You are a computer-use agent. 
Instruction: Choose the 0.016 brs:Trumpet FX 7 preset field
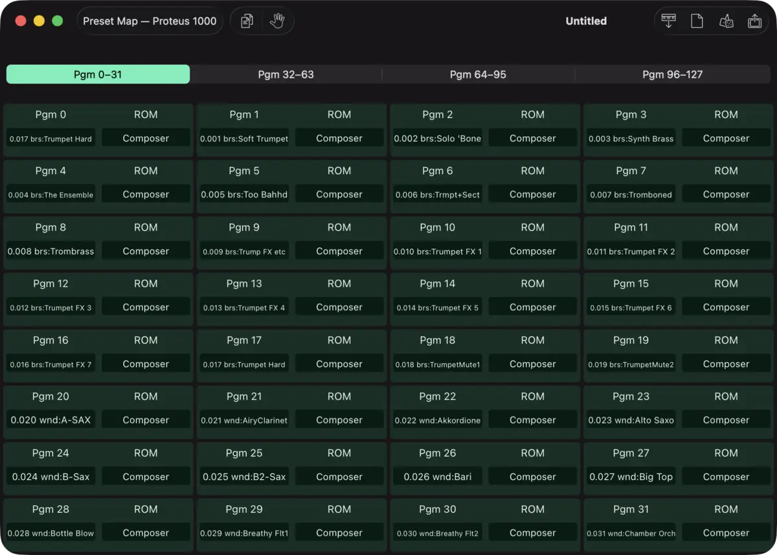click(x=51, y=364)
